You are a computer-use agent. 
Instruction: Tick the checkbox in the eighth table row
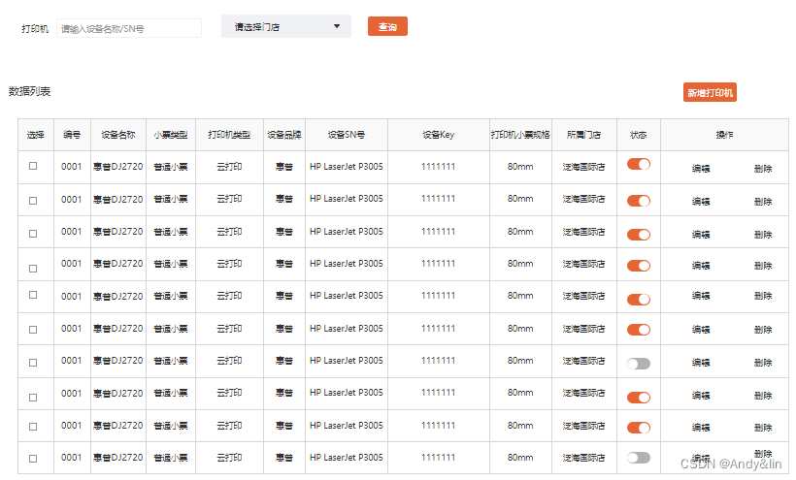click(33, 398)
